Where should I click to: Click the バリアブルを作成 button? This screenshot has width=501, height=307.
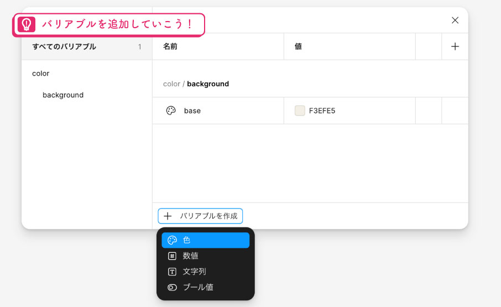[x=200, y=216]
